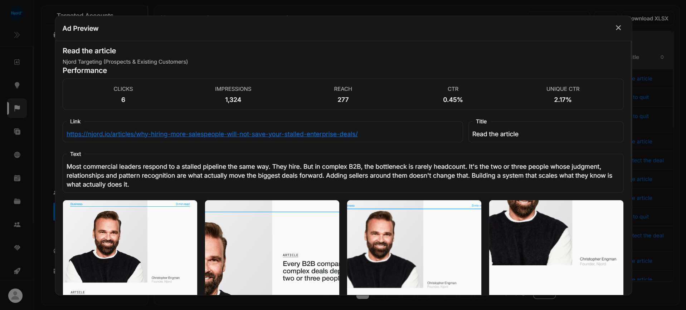Image resolution: width=686 pixels, height=310 pixels.
Task: Open the calendar sidebar icon
Action: [x=17, y=178]
